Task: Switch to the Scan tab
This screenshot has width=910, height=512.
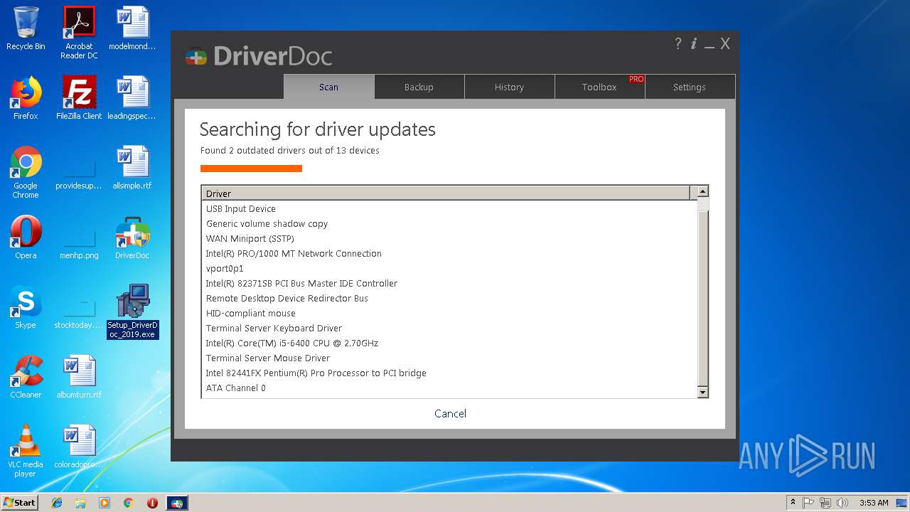Action: pos(328,87)
